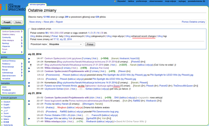Screen dimensions: 209x126
Task: Expand the 22:57 Nowe bugi/usterki grouped changes
Action: (x=29, y=101)
